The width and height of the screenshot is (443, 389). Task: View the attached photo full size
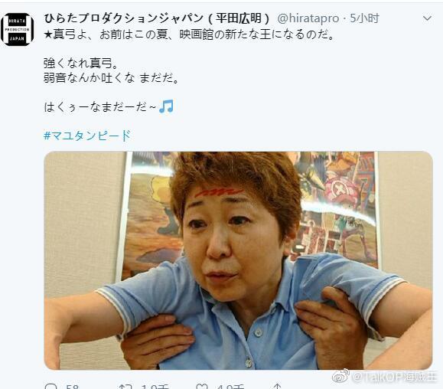click(x=238, y=260)
